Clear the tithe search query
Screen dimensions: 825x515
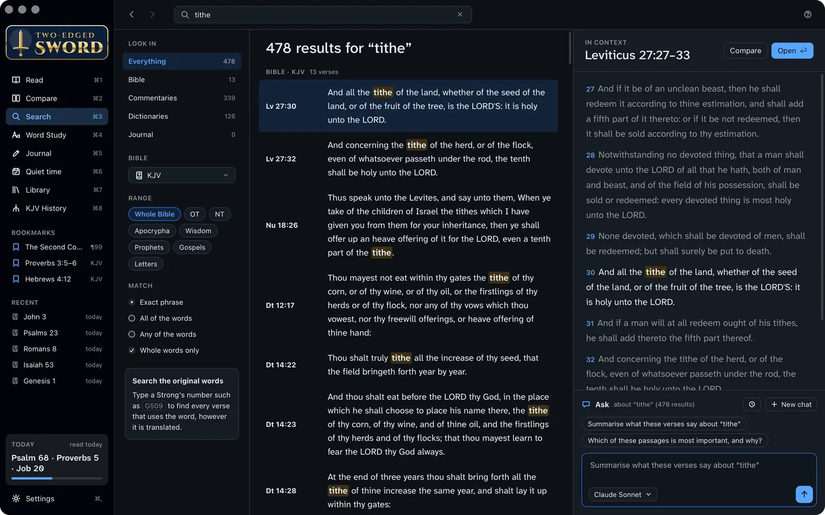460,15
